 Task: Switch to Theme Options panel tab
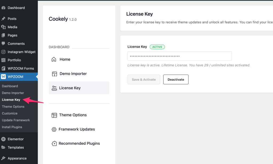pos(73,115)
